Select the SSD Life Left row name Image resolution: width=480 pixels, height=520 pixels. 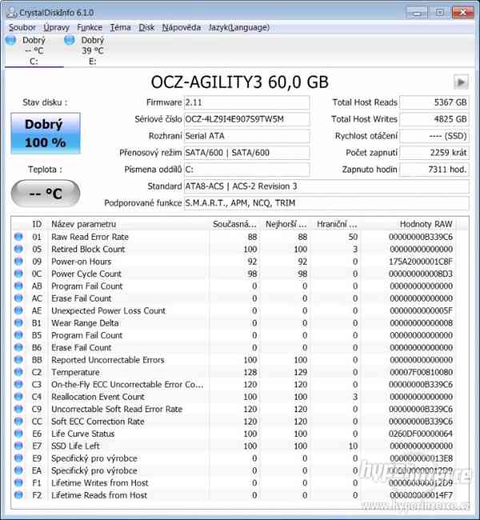pyautogui.click(x=75, y=446)
